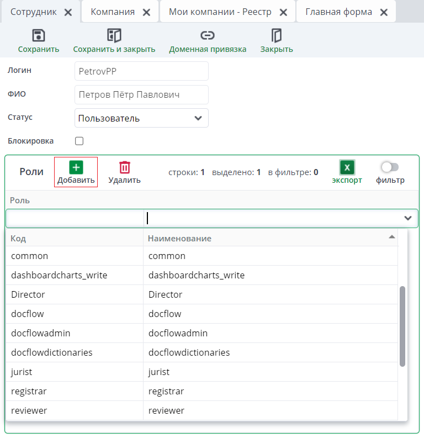Switch to the Компания tab
The height and width of the screenshot is (438, 424).
click(113, 12)
